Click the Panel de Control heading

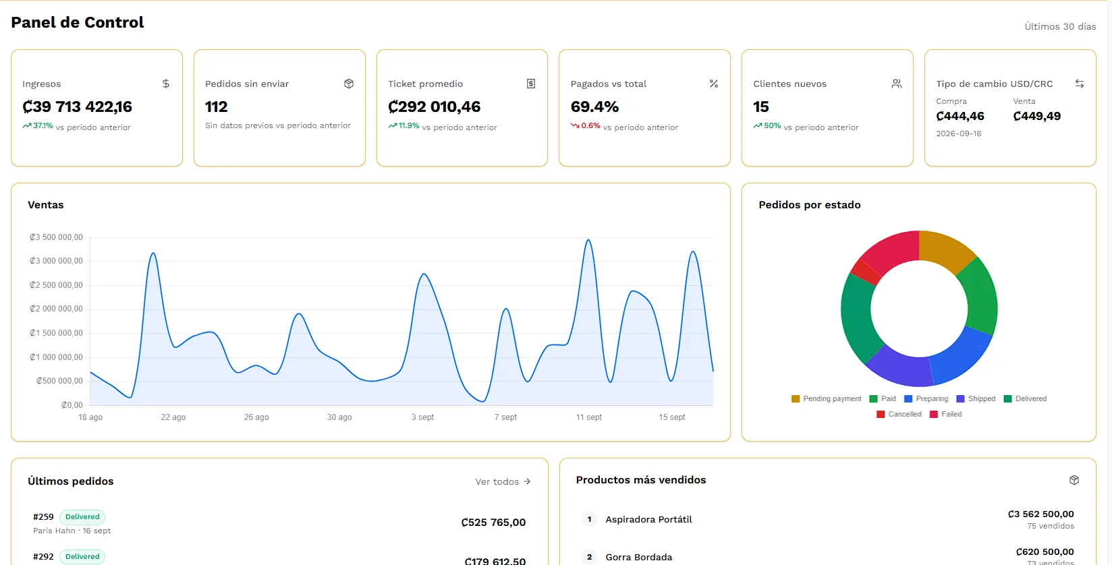coord(78,22)
